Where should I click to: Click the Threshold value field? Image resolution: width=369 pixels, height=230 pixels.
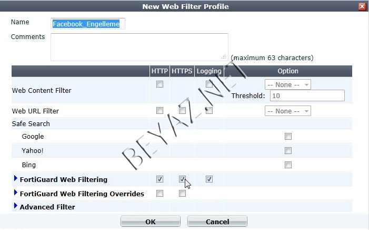pos(307,95)
